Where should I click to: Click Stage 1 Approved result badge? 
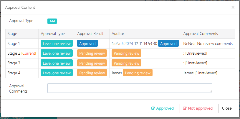87,43
